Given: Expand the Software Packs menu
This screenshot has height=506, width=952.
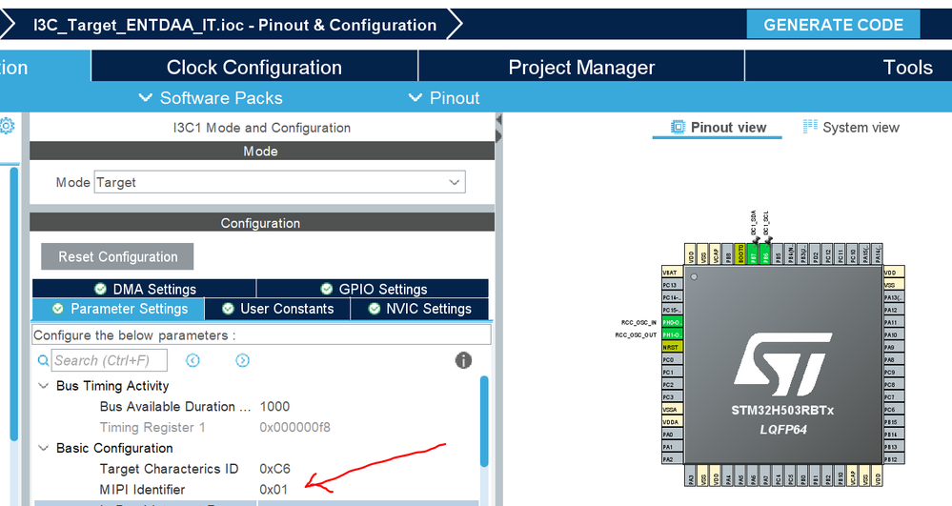Looking at the screenshot, I should [x=211, y=98].
